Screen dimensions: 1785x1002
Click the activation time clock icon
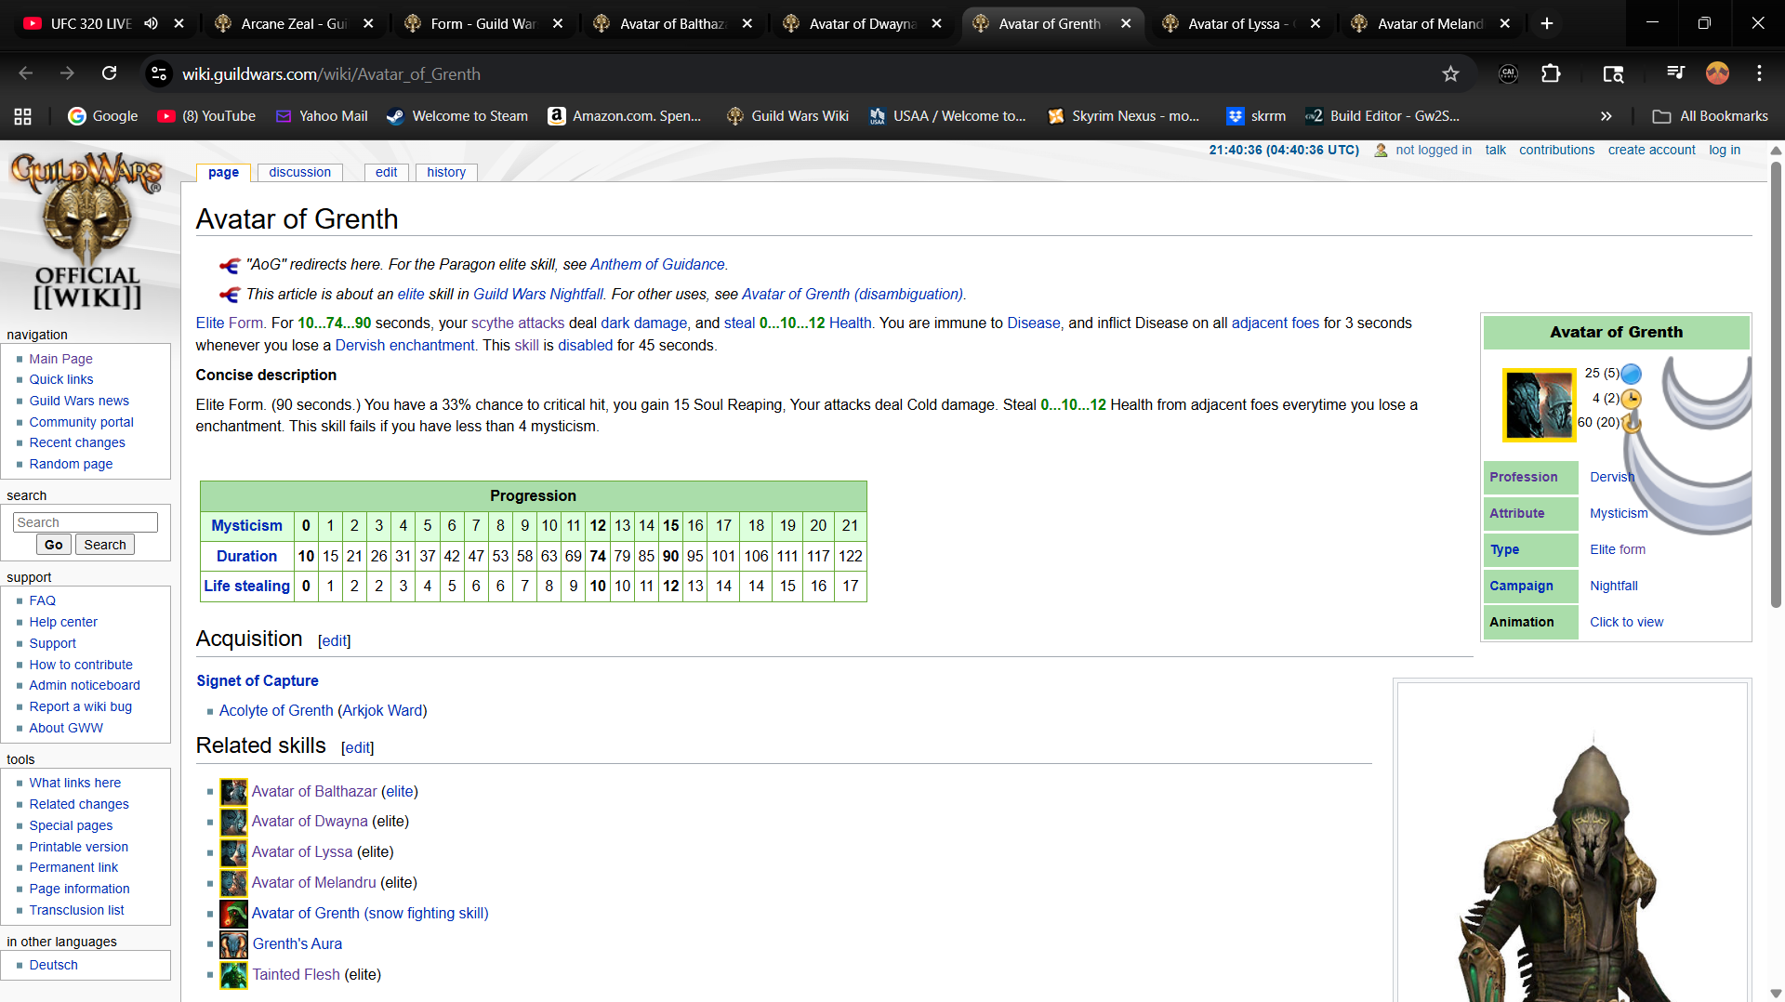click(1631, 399)
